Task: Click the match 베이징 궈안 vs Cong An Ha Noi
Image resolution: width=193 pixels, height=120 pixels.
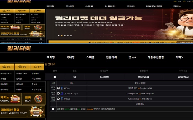Action: [x=140, y=88]
